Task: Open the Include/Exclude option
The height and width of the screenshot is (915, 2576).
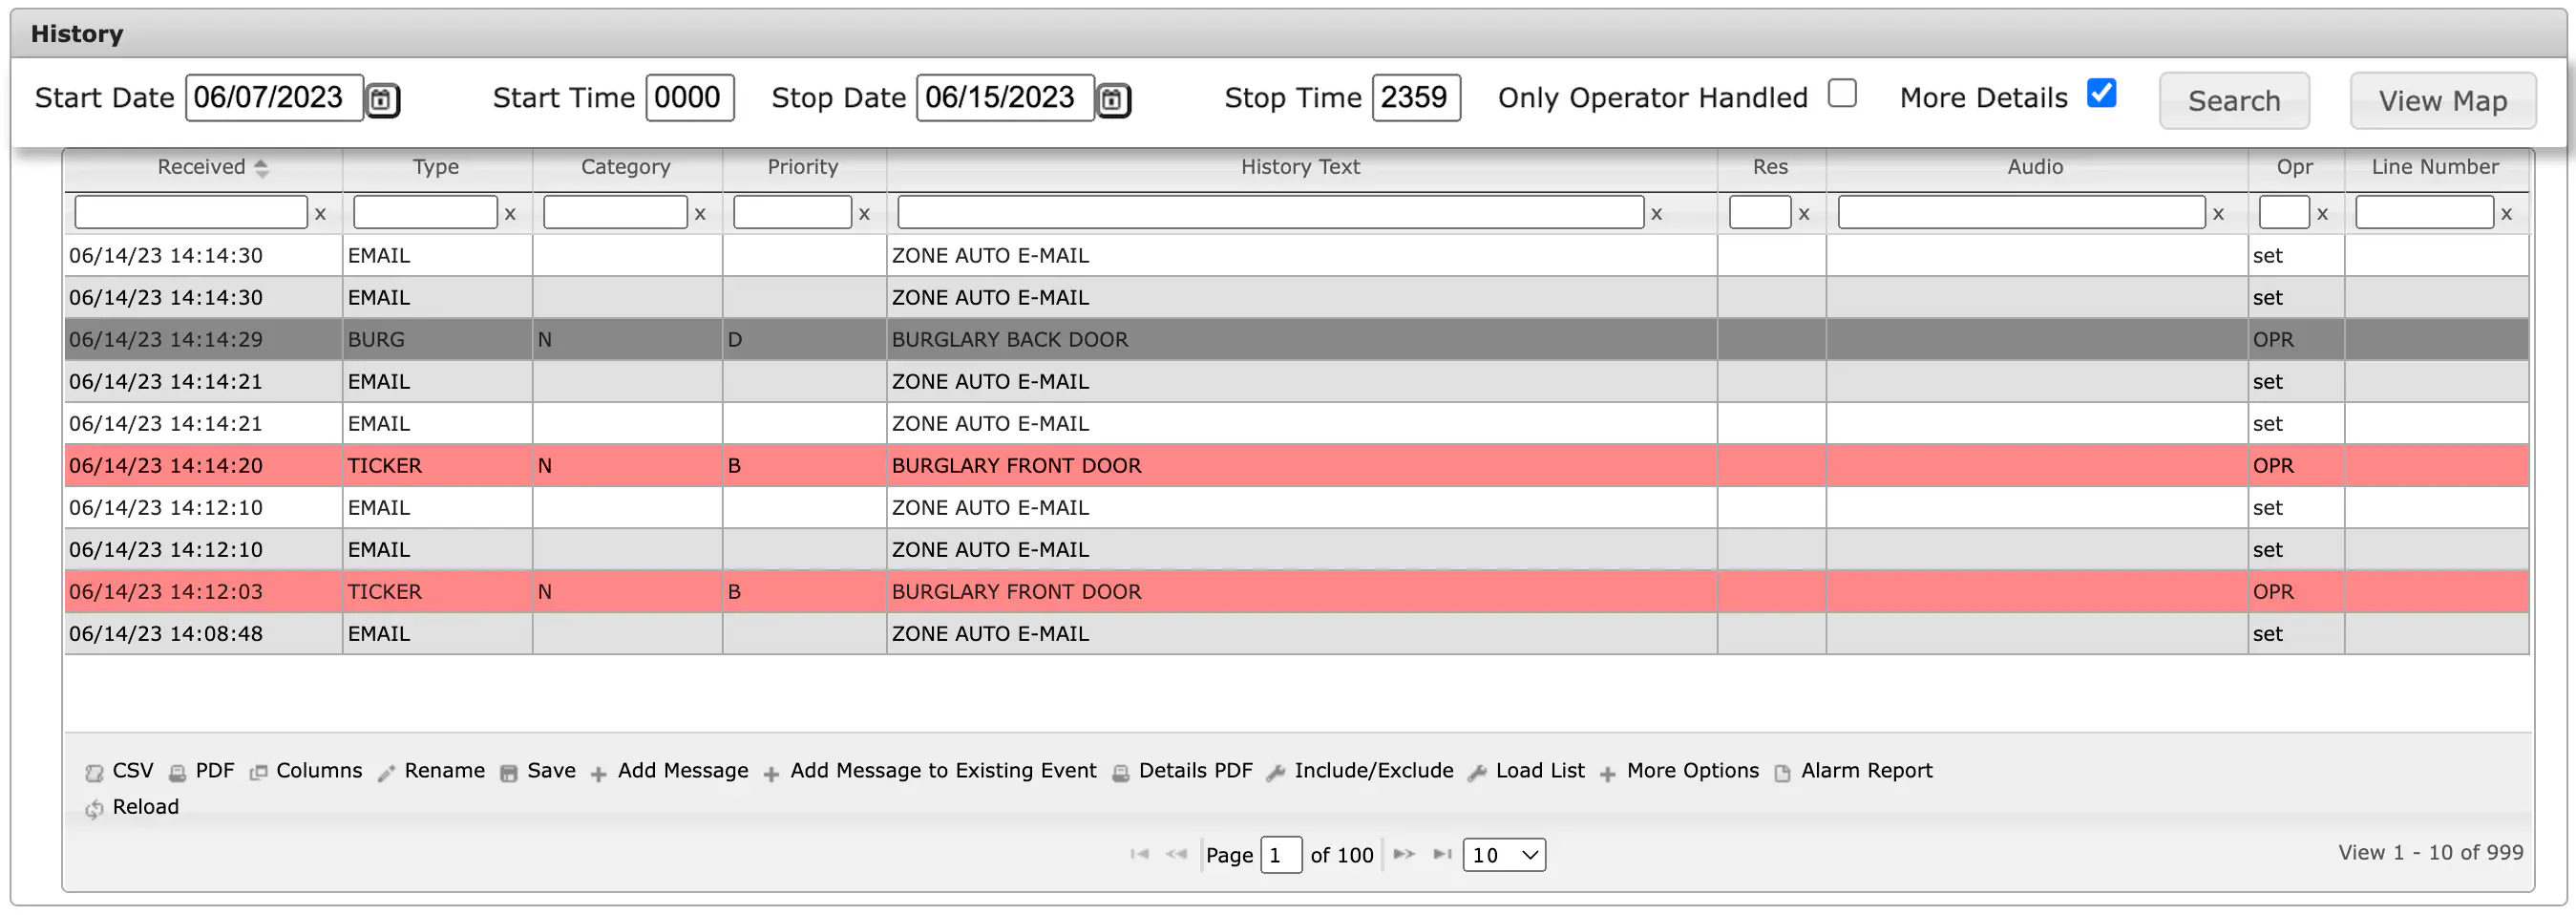Action: 1360,771
